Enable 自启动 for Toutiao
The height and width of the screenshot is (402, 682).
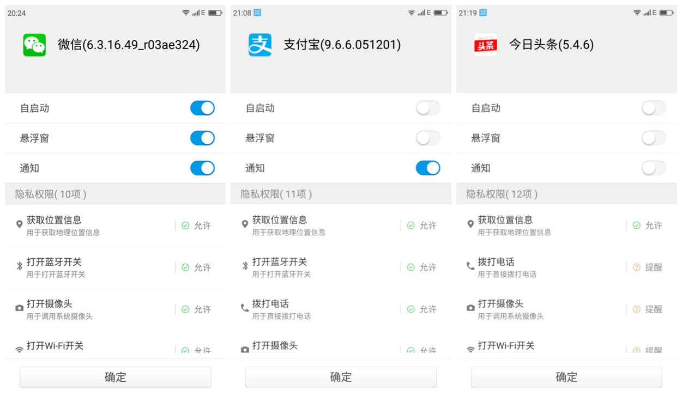pyautogui.click(x=654, y=108)
